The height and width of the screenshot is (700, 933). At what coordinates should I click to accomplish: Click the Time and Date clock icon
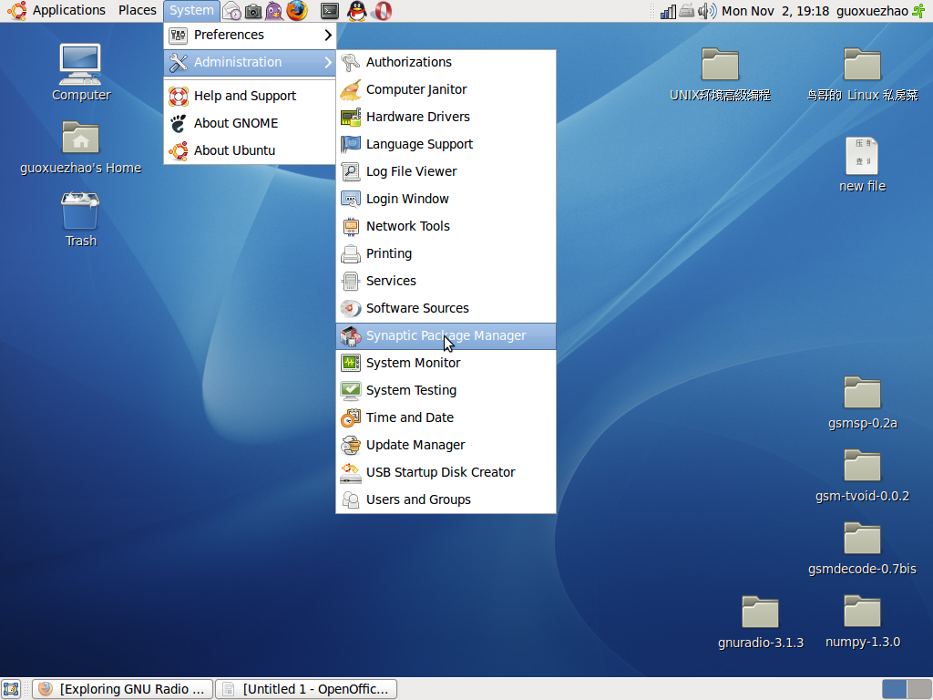pos(351,417)
